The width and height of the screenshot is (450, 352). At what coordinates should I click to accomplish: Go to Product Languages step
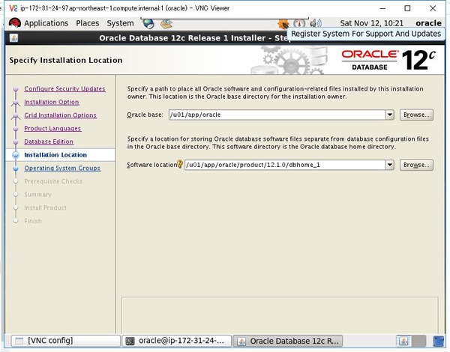pos(52,128)
